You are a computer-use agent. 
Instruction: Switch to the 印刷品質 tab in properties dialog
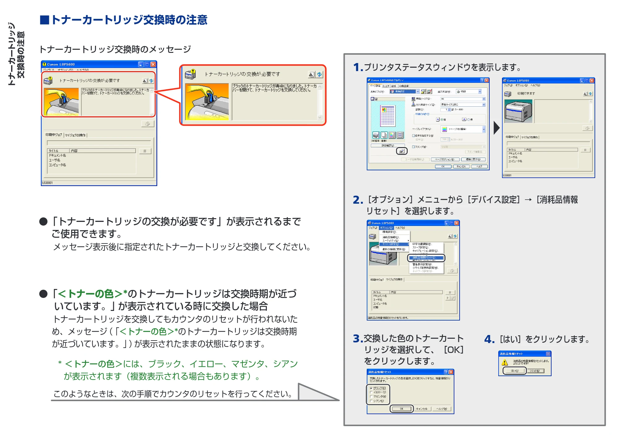tap(404, 86)
